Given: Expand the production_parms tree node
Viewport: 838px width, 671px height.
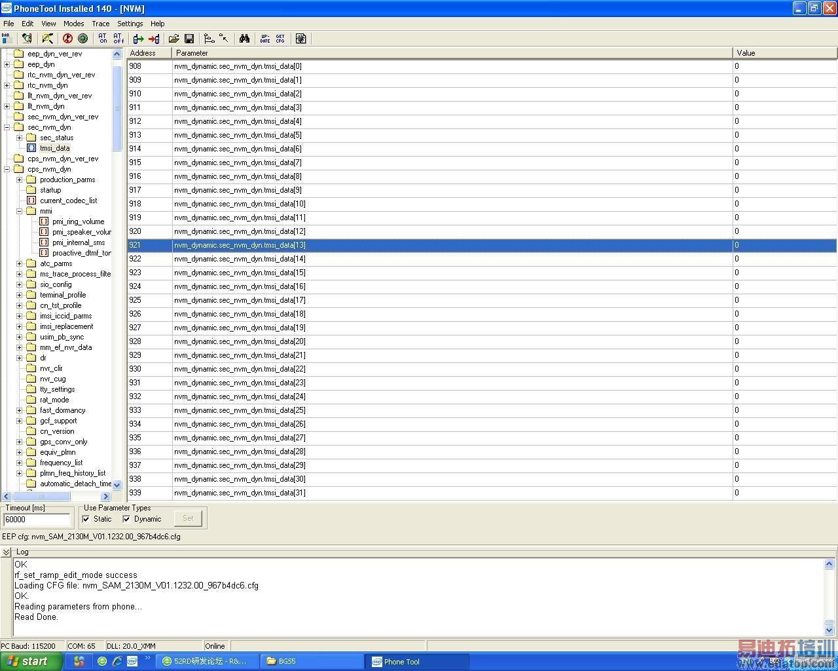Looking at the screenshot, I should 19,180.
